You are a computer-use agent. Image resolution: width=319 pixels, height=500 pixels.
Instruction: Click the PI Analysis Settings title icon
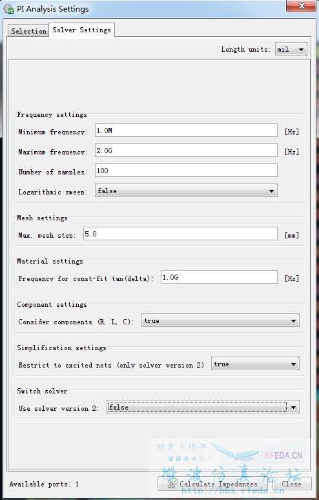[x=8, y=9]
